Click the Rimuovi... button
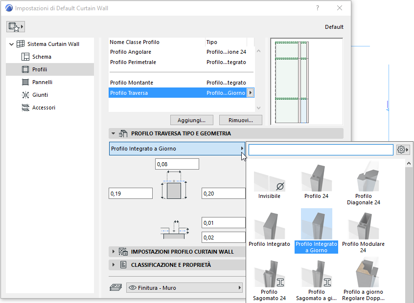This screenshot has width=414, height=303. (241, 120)
